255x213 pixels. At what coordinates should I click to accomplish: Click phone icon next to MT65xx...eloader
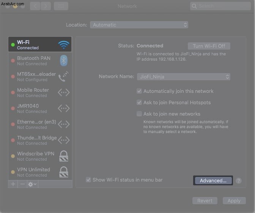coord(63,76)
